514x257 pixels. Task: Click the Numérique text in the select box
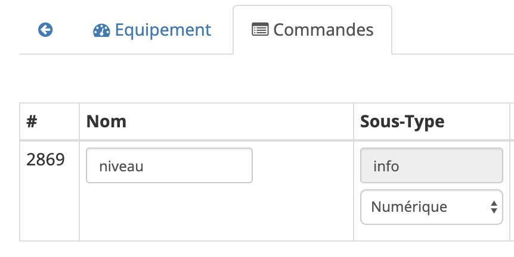pos(409,206)
